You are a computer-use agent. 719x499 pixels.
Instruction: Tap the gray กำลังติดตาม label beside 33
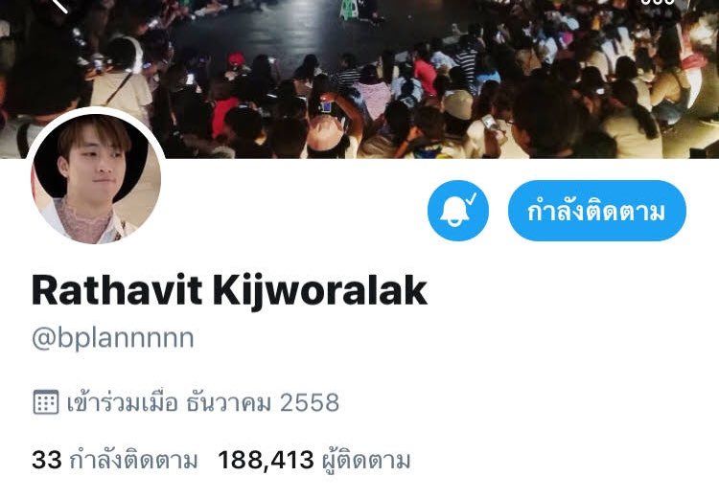click(134, 460)
